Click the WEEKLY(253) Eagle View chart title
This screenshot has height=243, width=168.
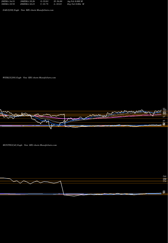29,78
